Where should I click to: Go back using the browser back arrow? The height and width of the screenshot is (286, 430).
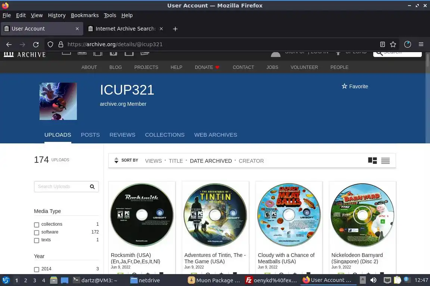9,44
